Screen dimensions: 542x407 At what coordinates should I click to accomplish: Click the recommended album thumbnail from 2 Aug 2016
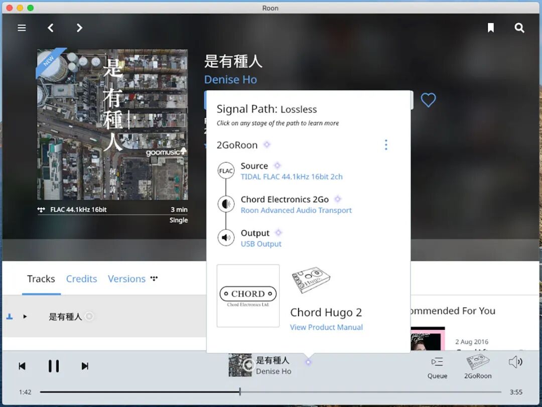coord(428,339)
